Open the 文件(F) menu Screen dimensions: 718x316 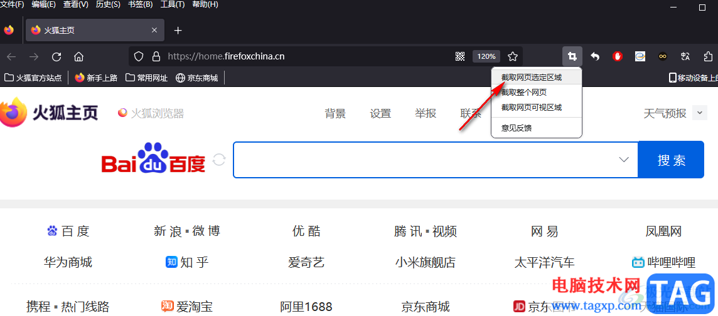[x=12, y=4]
